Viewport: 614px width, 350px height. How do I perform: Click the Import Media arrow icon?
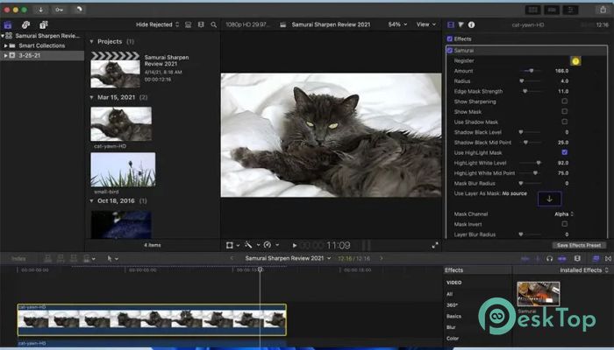pos(40,10)
